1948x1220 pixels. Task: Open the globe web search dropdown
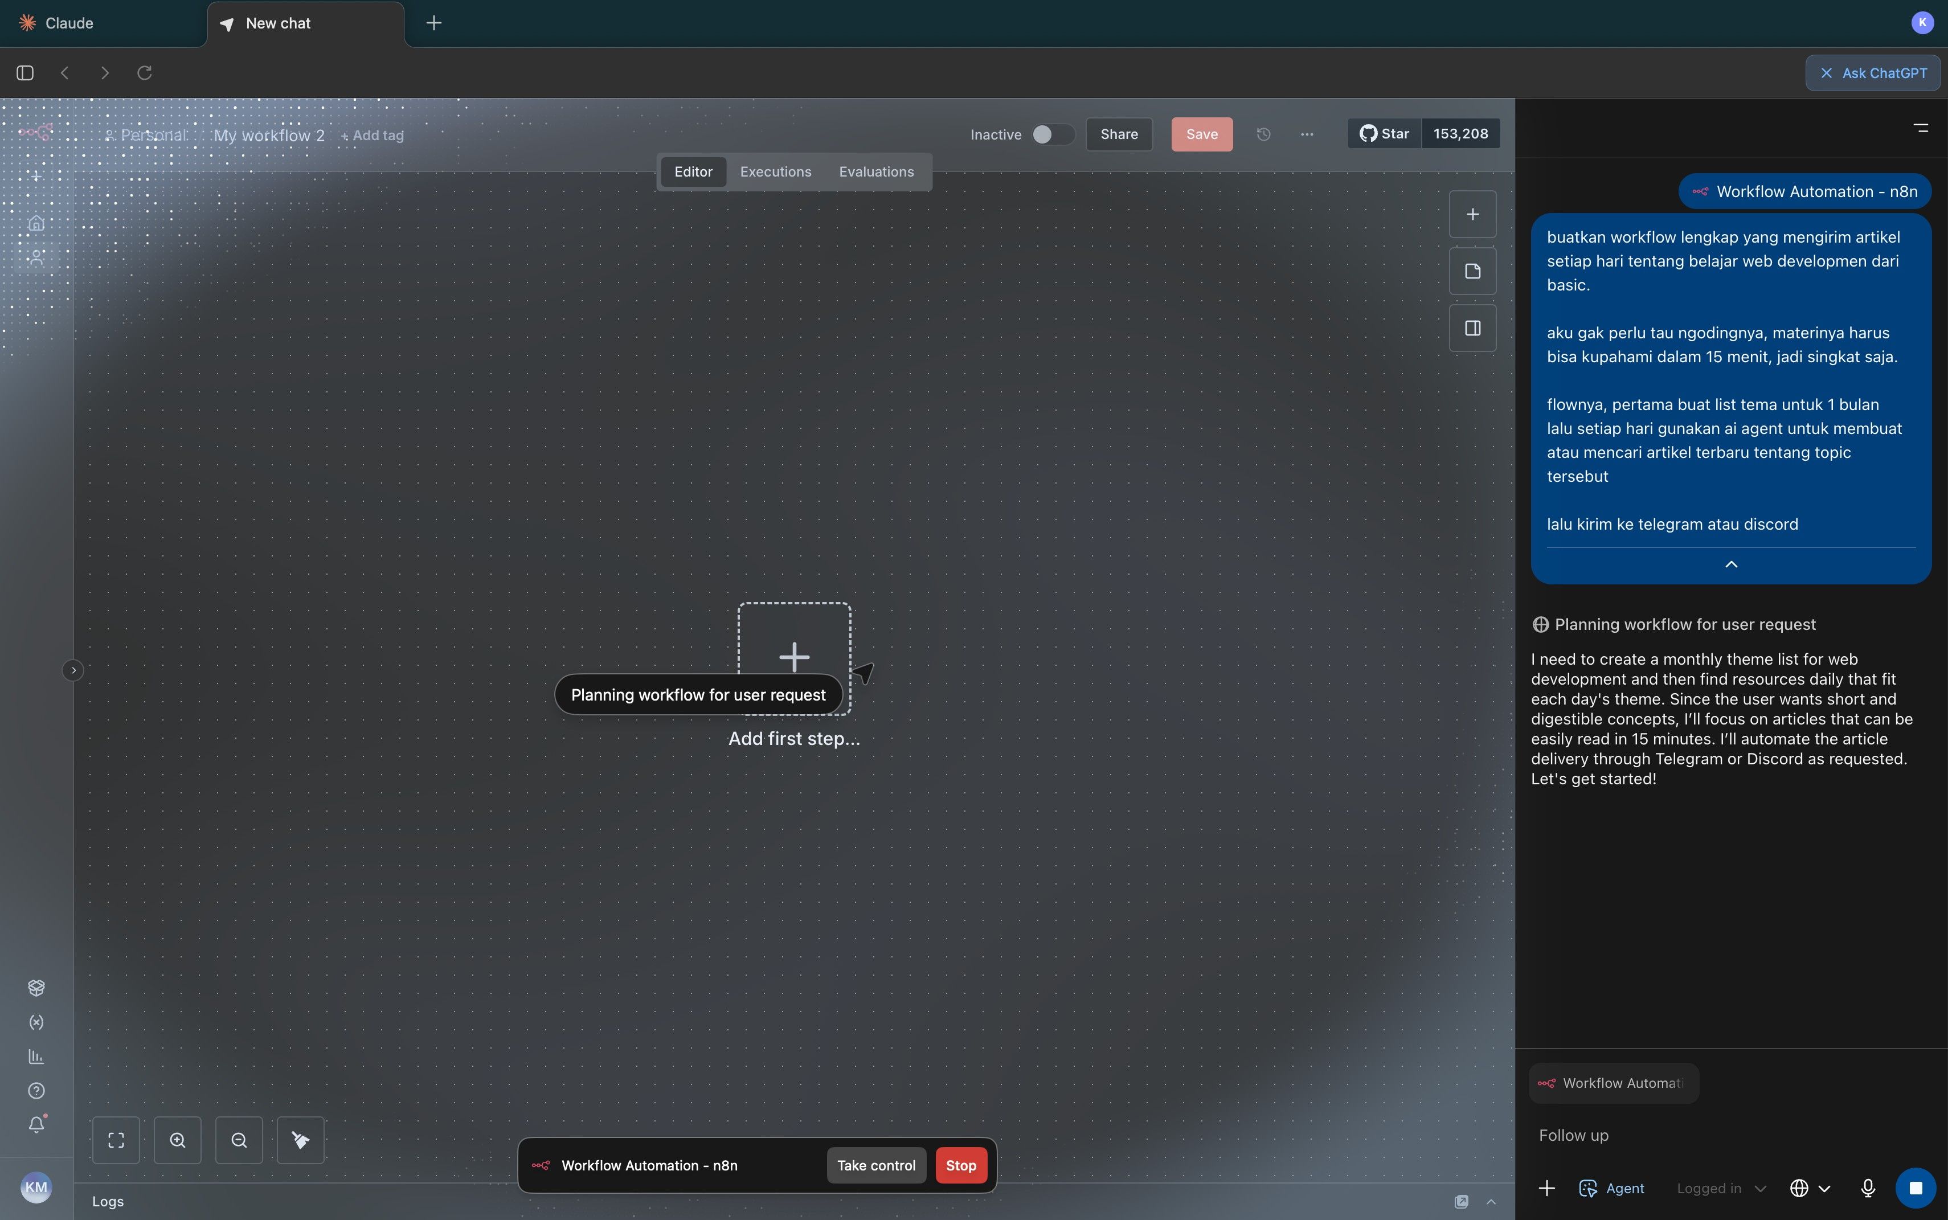point(1809,1188)
